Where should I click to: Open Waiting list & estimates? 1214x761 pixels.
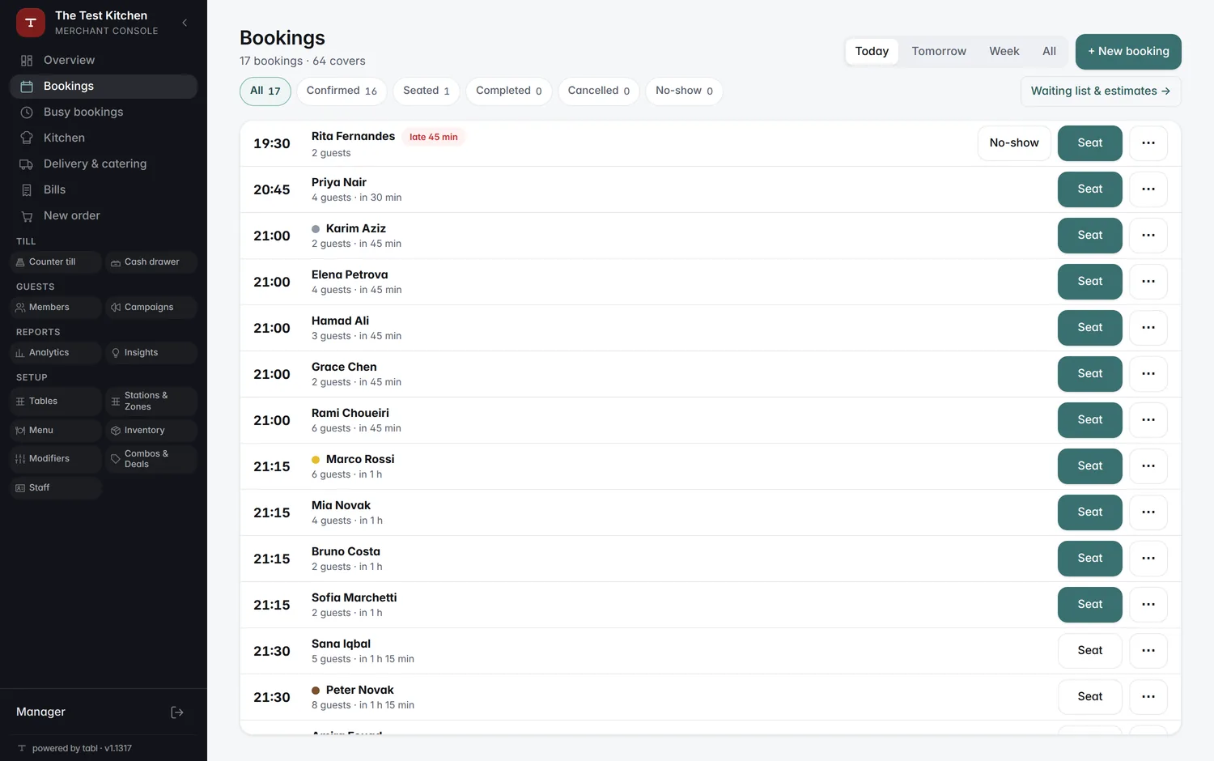coord(1101,91)
